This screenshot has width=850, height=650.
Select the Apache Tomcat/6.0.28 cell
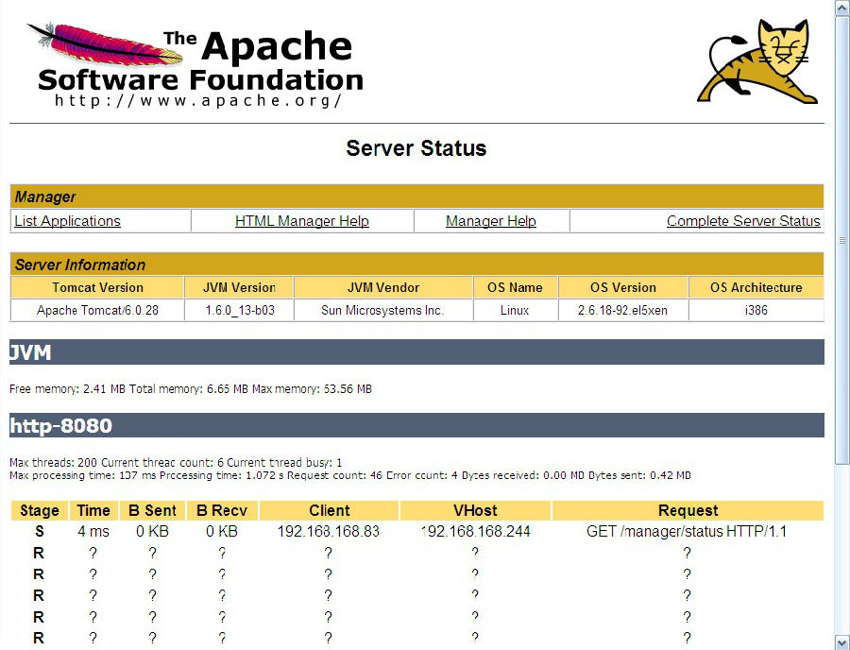click(x=97, y=310)
